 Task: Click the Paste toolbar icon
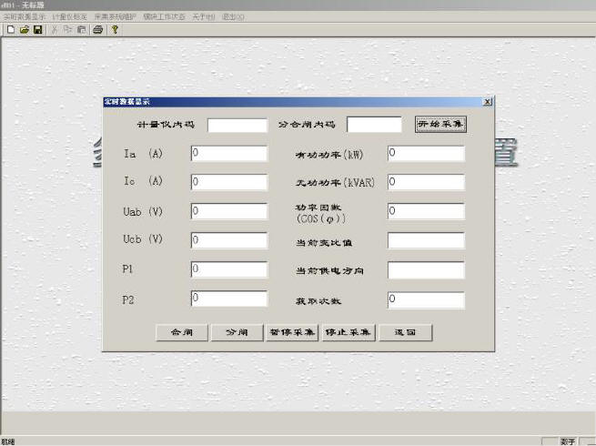81,29
